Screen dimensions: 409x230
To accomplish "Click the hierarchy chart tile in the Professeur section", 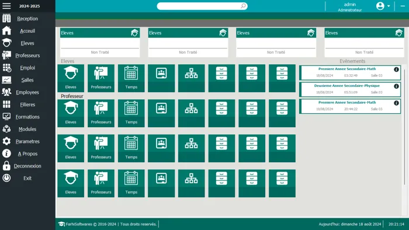I will pos(192,113).
